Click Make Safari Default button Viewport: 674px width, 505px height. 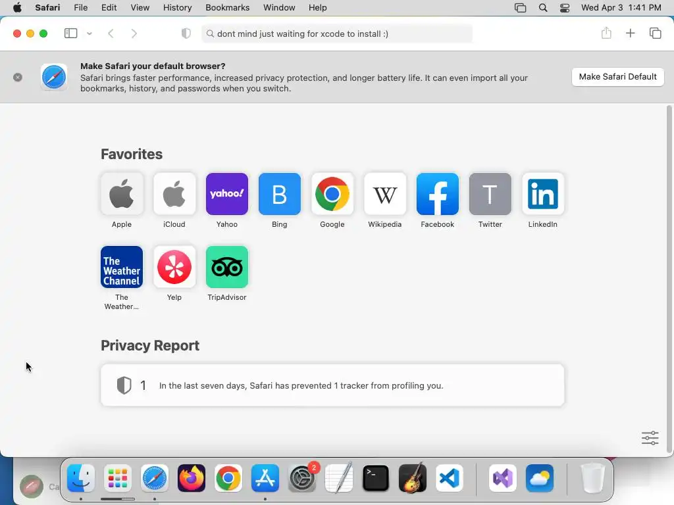617,77
